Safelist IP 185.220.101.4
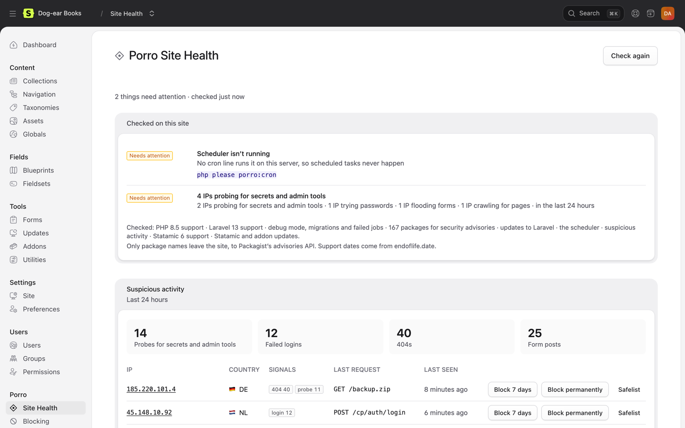The width and height of the screenshot is (685, 428). coord(629,389)
